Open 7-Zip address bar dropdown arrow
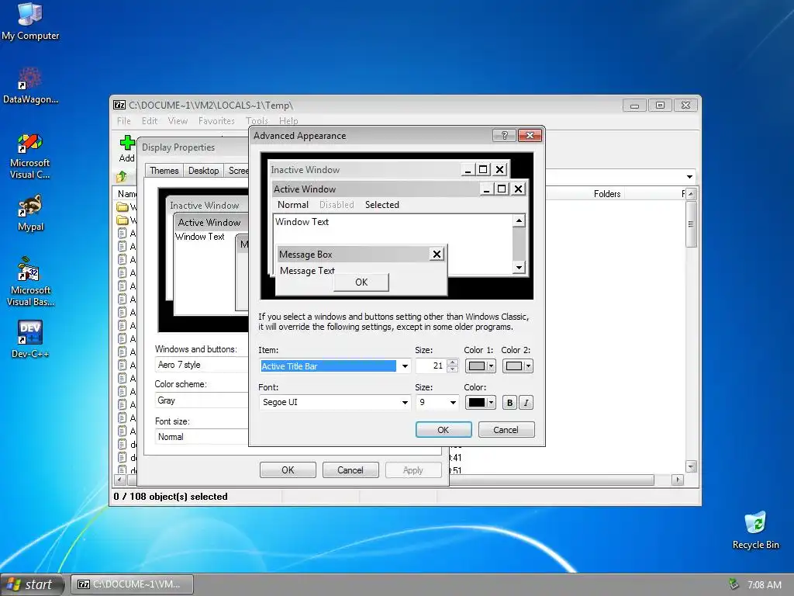 point(689,177)
